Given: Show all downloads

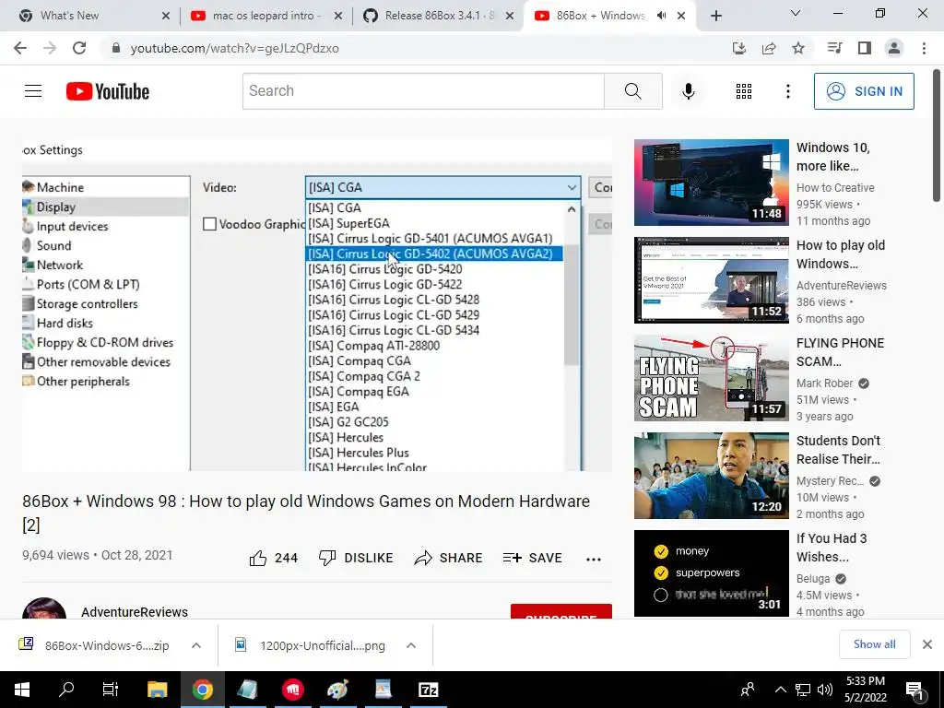Looking at the screenshot, I should point(874,644).
